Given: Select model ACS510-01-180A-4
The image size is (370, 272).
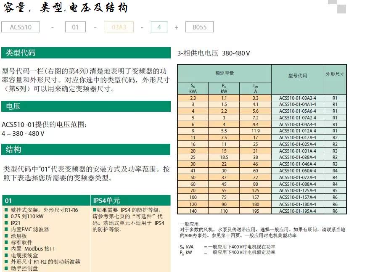Looking at the screenshot, I should click(298, 204).
